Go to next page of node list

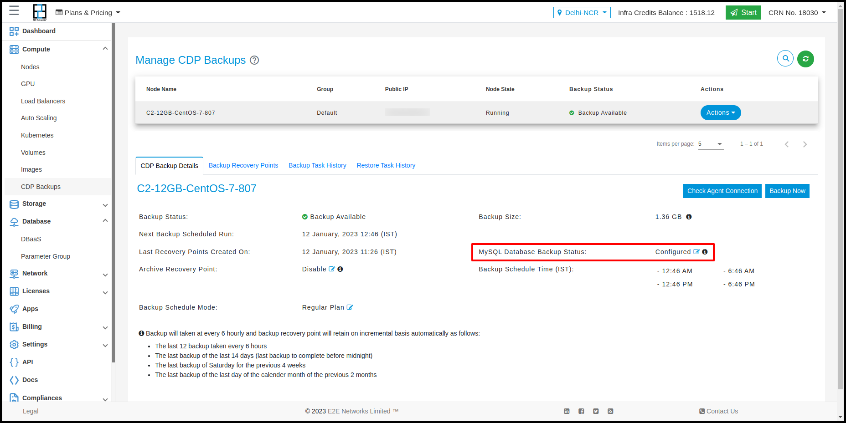[x=805, y=144]
